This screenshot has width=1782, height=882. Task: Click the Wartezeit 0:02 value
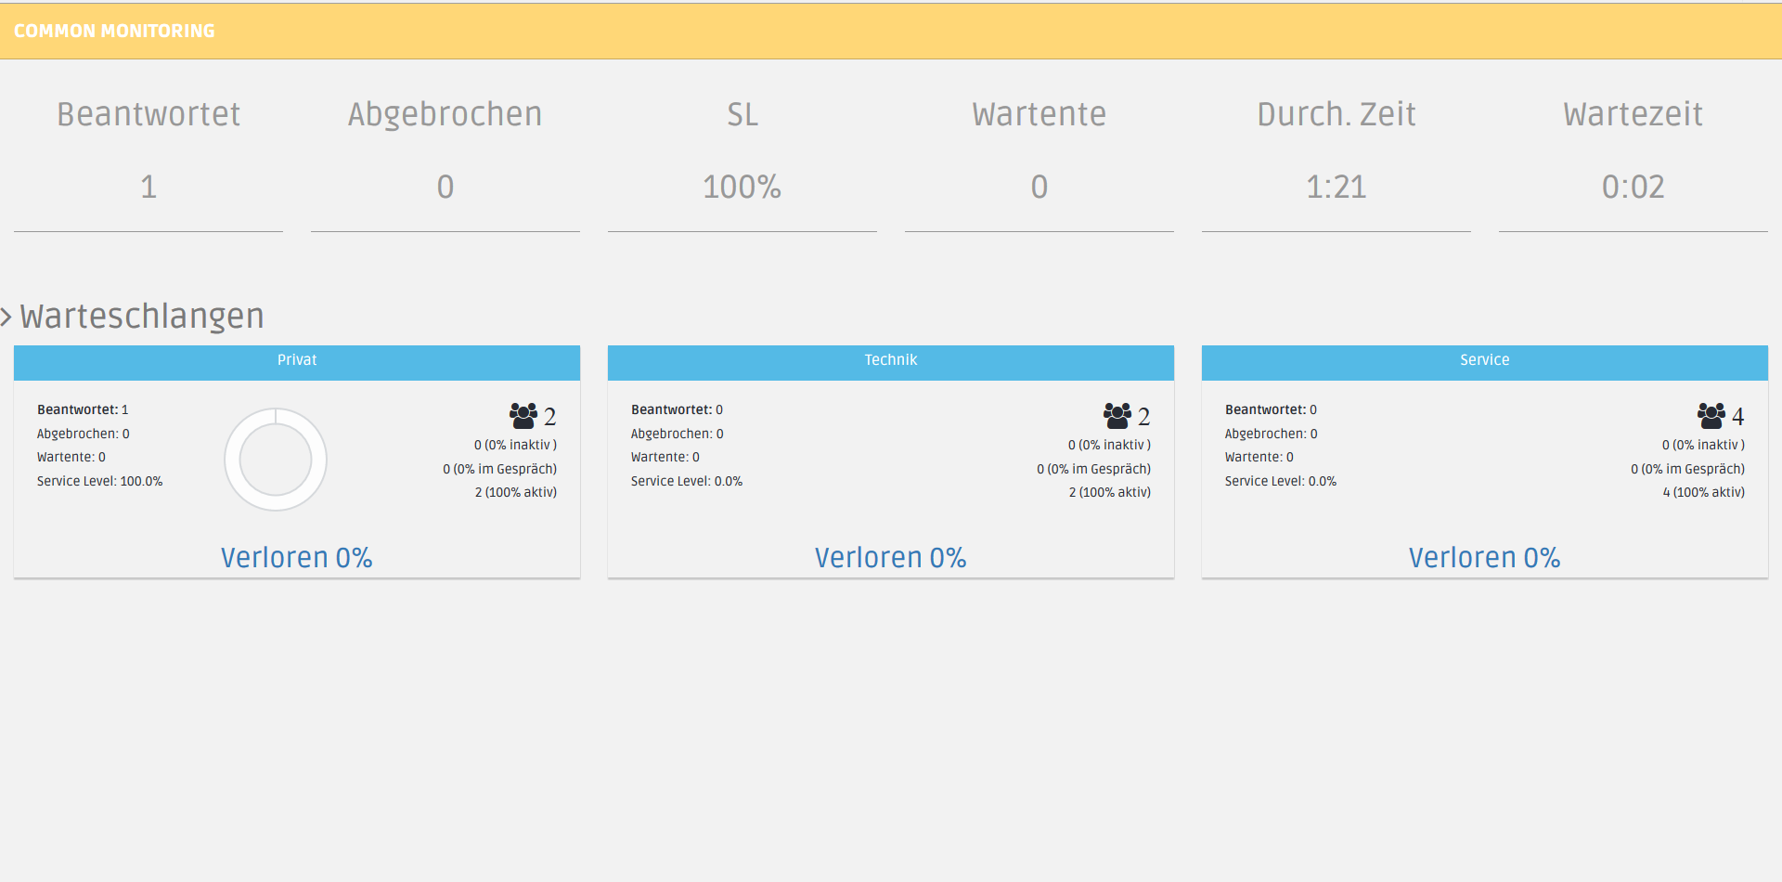click(x=1633, y=187)
